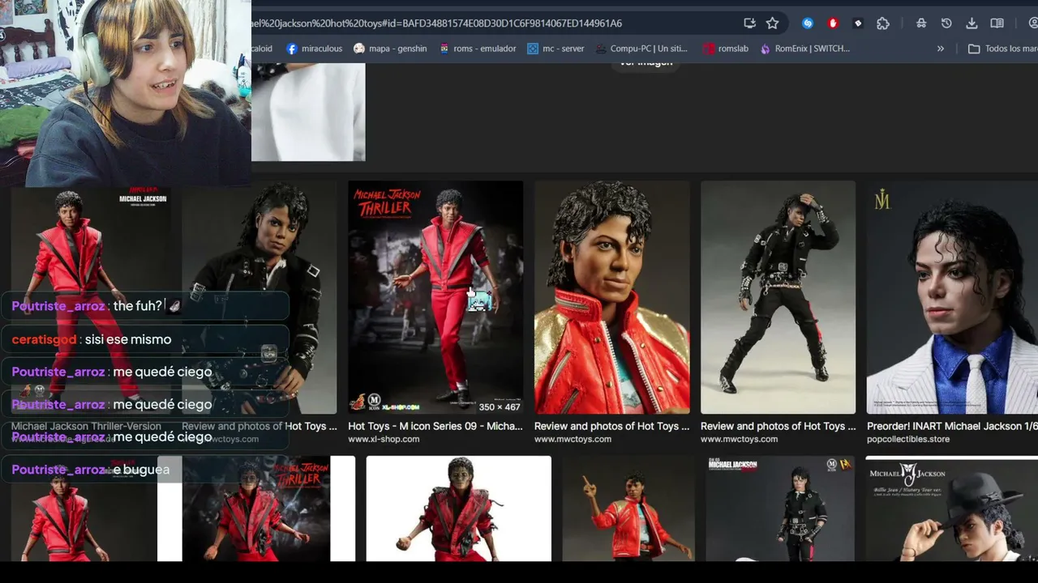Open the Thriller poster figure image, 350 × 467
Viewport: 1038px width, 583px height.
(435, 297)
